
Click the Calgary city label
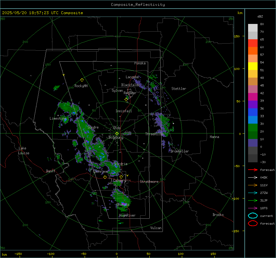tap(120, 180)
